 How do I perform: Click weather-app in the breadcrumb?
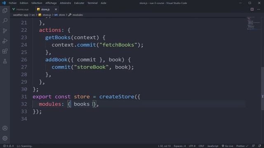[21, 15]
